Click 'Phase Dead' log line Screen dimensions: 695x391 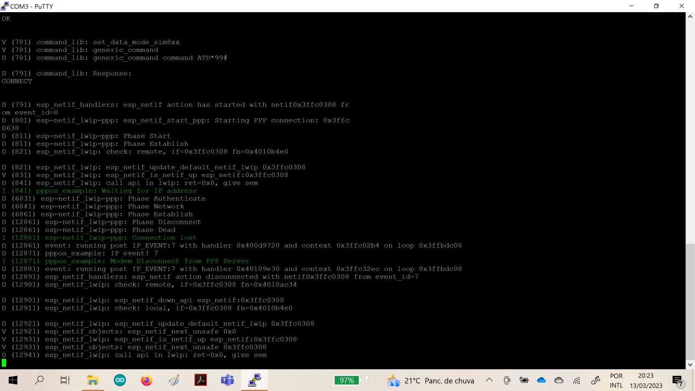(89, 230)
